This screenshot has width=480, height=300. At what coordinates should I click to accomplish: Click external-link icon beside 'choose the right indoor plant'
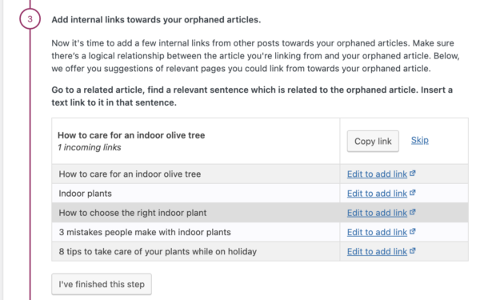412,212
